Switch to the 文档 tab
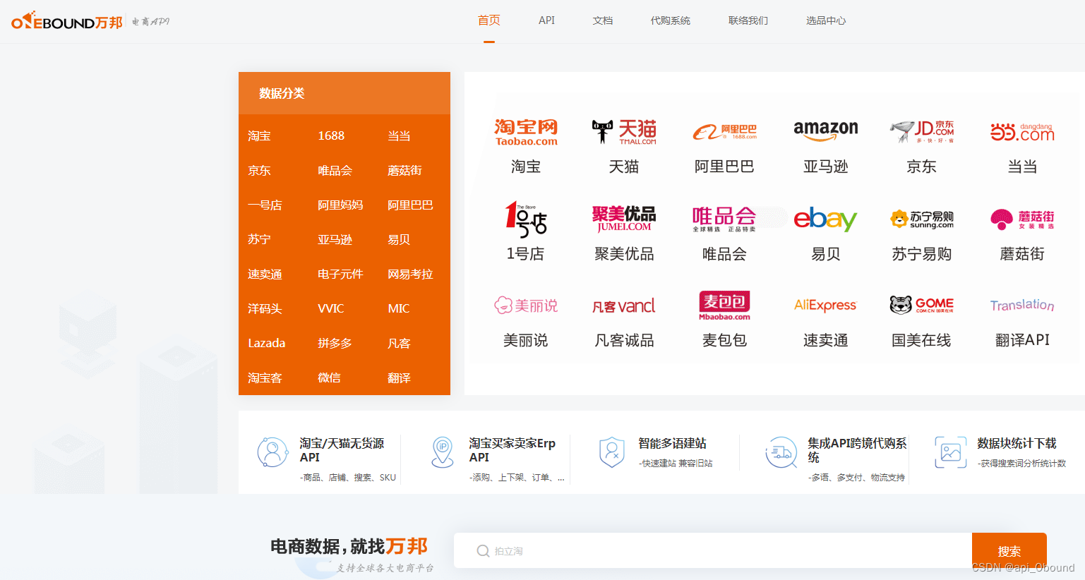Screen dimensions: 1085x580 tap(603, 20)
